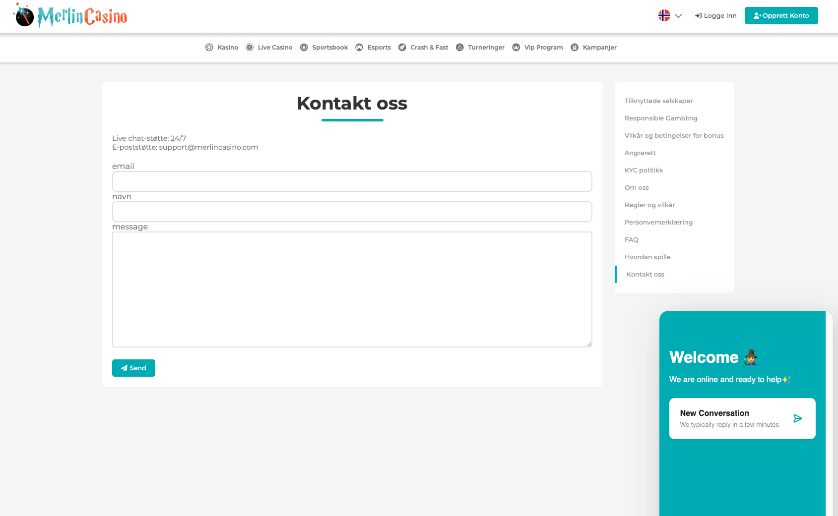Open the FAQ sidebar page
Screen dimensions: 838x516
[x=632, y=240]
